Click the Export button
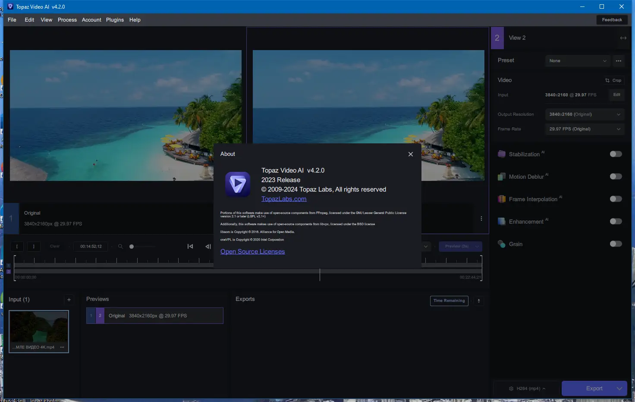Screen dimensions: 635x402 [x=594, y=389]
